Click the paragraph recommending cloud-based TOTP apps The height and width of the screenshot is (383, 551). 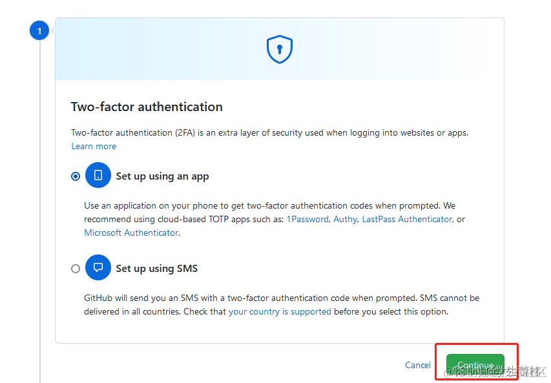point(275,219)
